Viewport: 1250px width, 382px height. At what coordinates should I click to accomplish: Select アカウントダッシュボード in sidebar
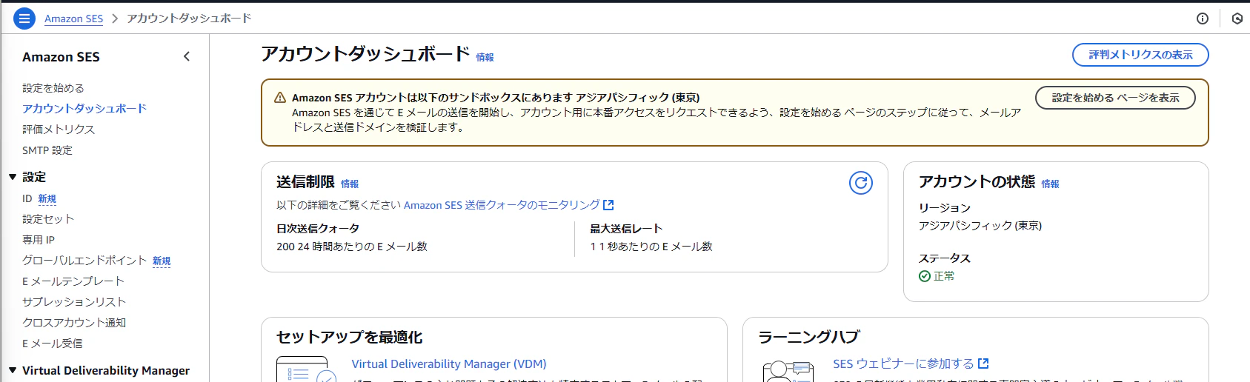coord(84,109)
